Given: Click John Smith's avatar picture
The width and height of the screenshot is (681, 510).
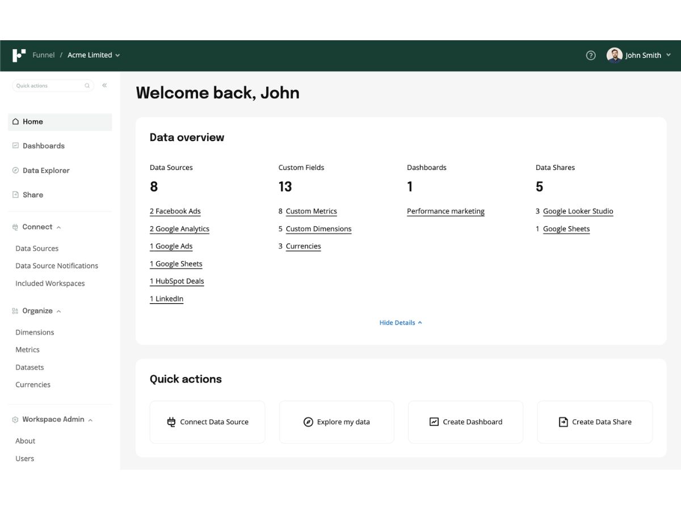Looking at the screenshot, I should pyautogui.click(x=614, y=55).
